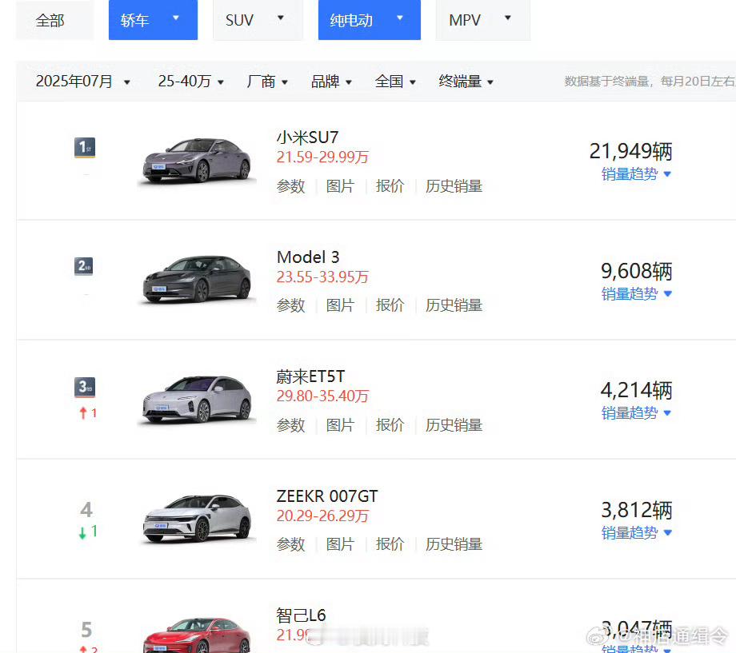
Task: Open the 小米SU7 car thumbnail
Action: coord(197,161)
